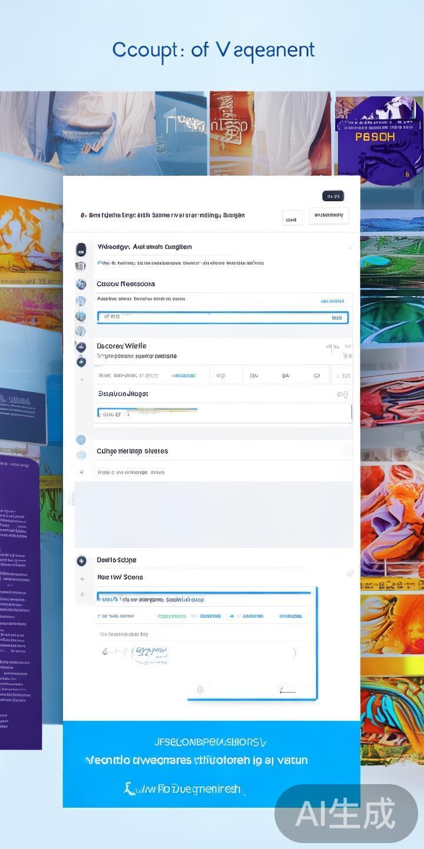424x849 pixels.
Task: Click the dark pin icon under Dacored Wirele
Action: click(x=81, y=361)
